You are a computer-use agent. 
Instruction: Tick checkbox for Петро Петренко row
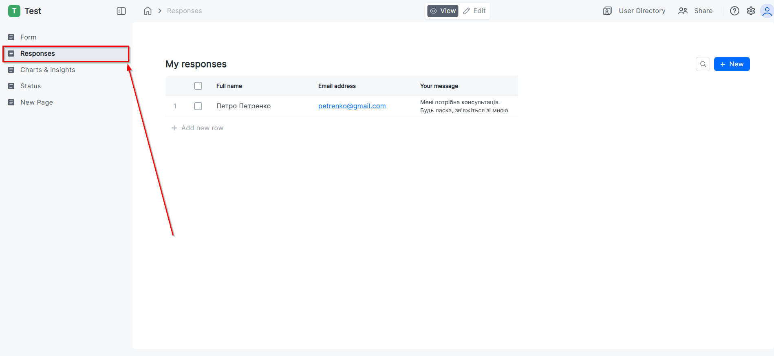click(198, 106)
